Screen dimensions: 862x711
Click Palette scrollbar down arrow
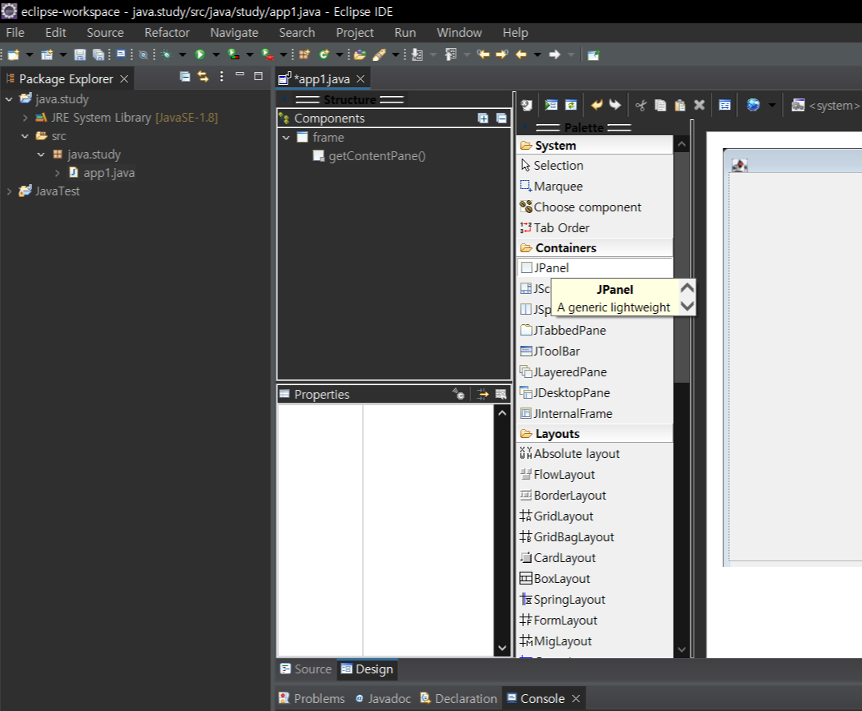click(x=682, y=649)
